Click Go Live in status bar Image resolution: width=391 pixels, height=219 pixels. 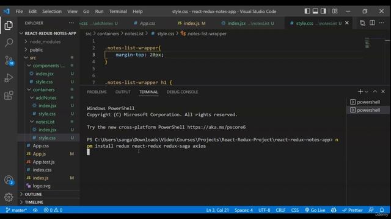pos(315,210)
